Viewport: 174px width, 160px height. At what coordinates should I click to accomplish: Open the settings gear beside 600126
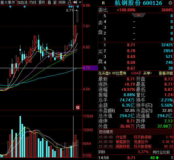[x=170, y=3]
